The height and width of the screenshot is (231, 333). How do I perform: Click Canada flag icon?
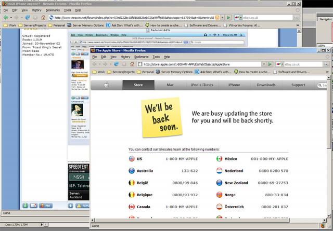point(132,207)
